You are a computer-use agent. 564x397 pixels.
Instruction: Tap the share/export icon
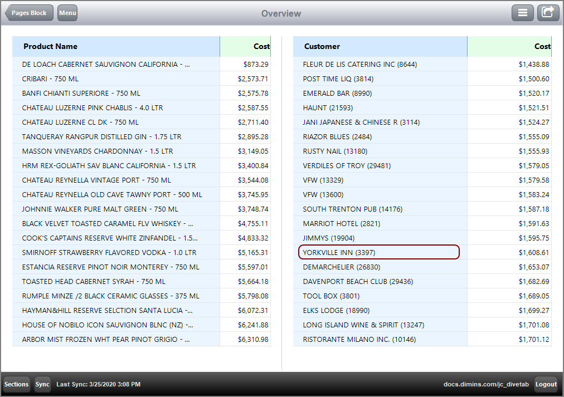point(548,12)
